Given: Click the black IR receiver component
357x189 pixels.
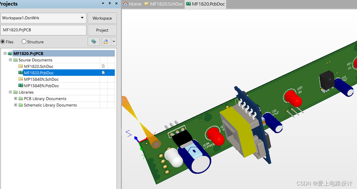Looking at the screenshot, I should click(327, 80).
